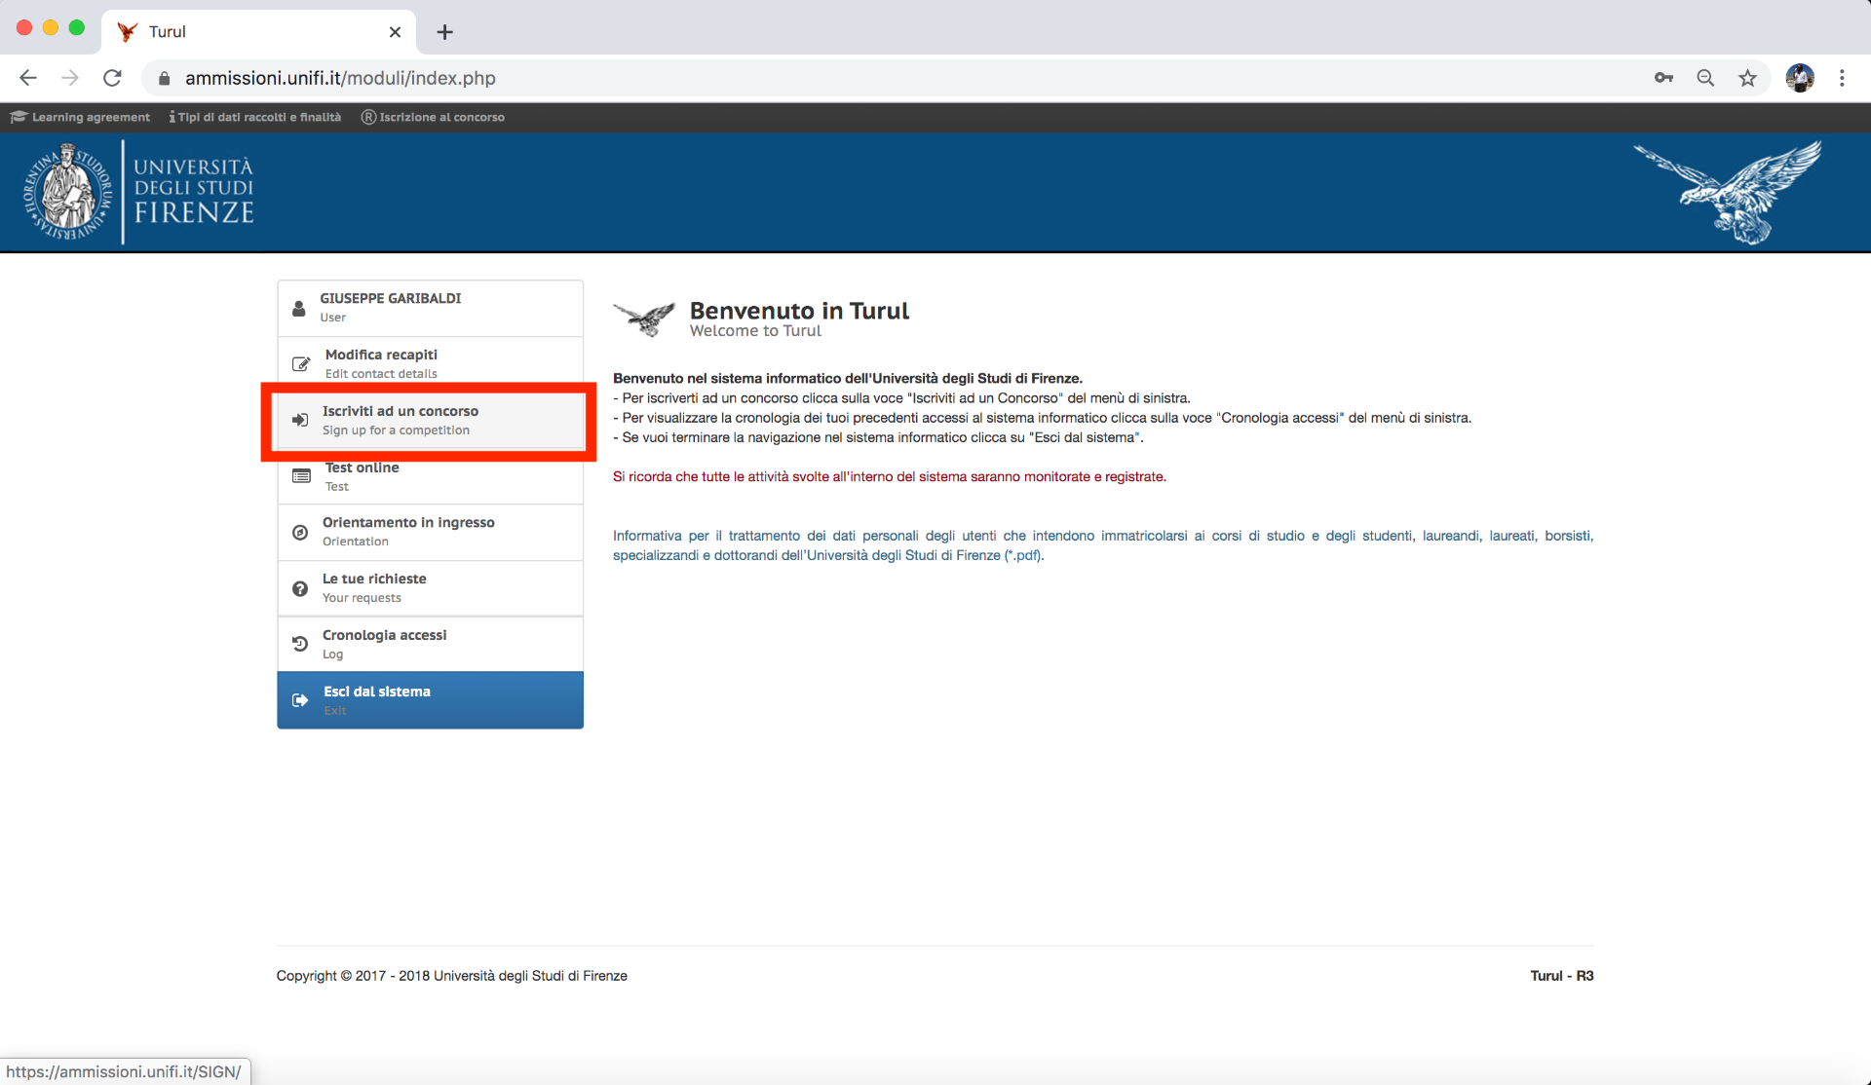Click the history clock icon
The height and width of the screenshot is (1085, 1871).
coord(300,644)
